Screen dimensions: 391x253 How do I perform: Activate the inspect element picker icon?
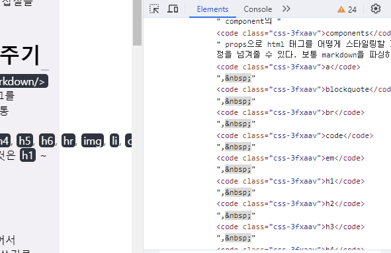point(154,9)
